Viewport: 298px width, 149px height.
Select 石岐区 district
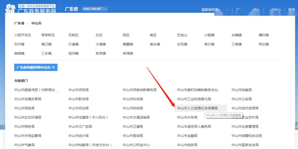[73, 35]
